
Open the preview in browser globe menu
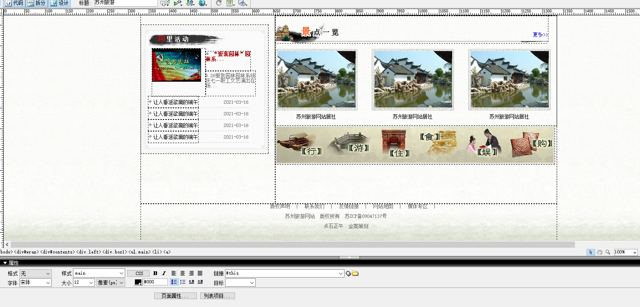pyautogui.click(x=203, y=3)
